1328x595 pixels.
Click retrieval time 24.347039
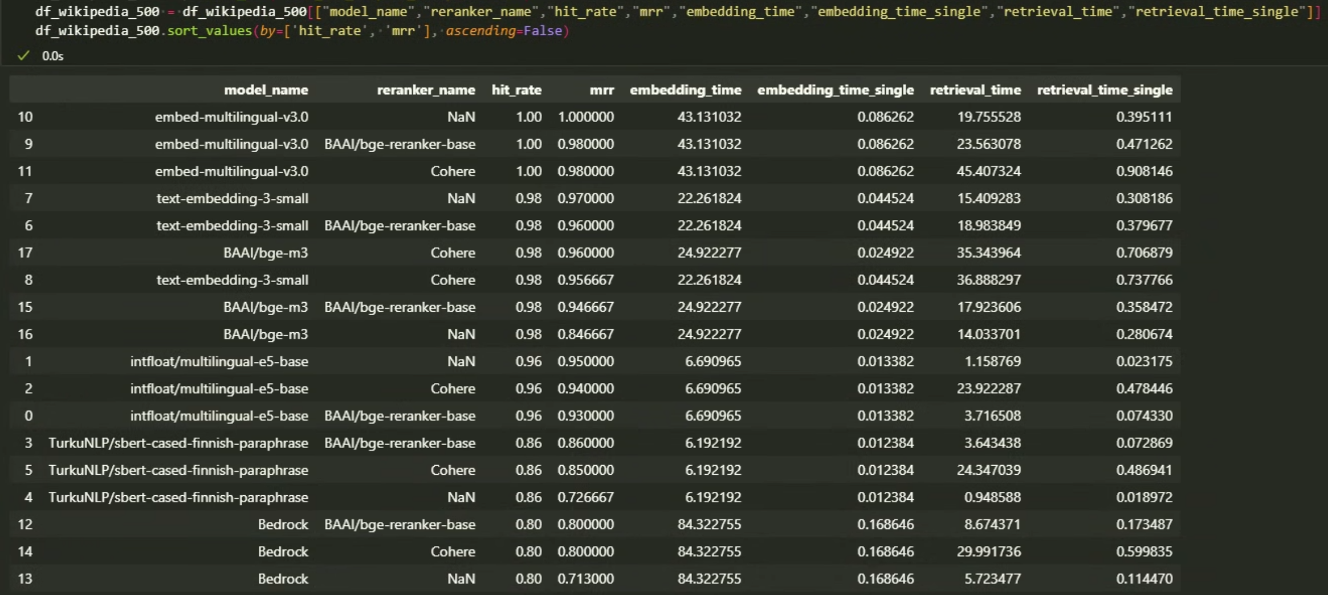click(989, 470)
